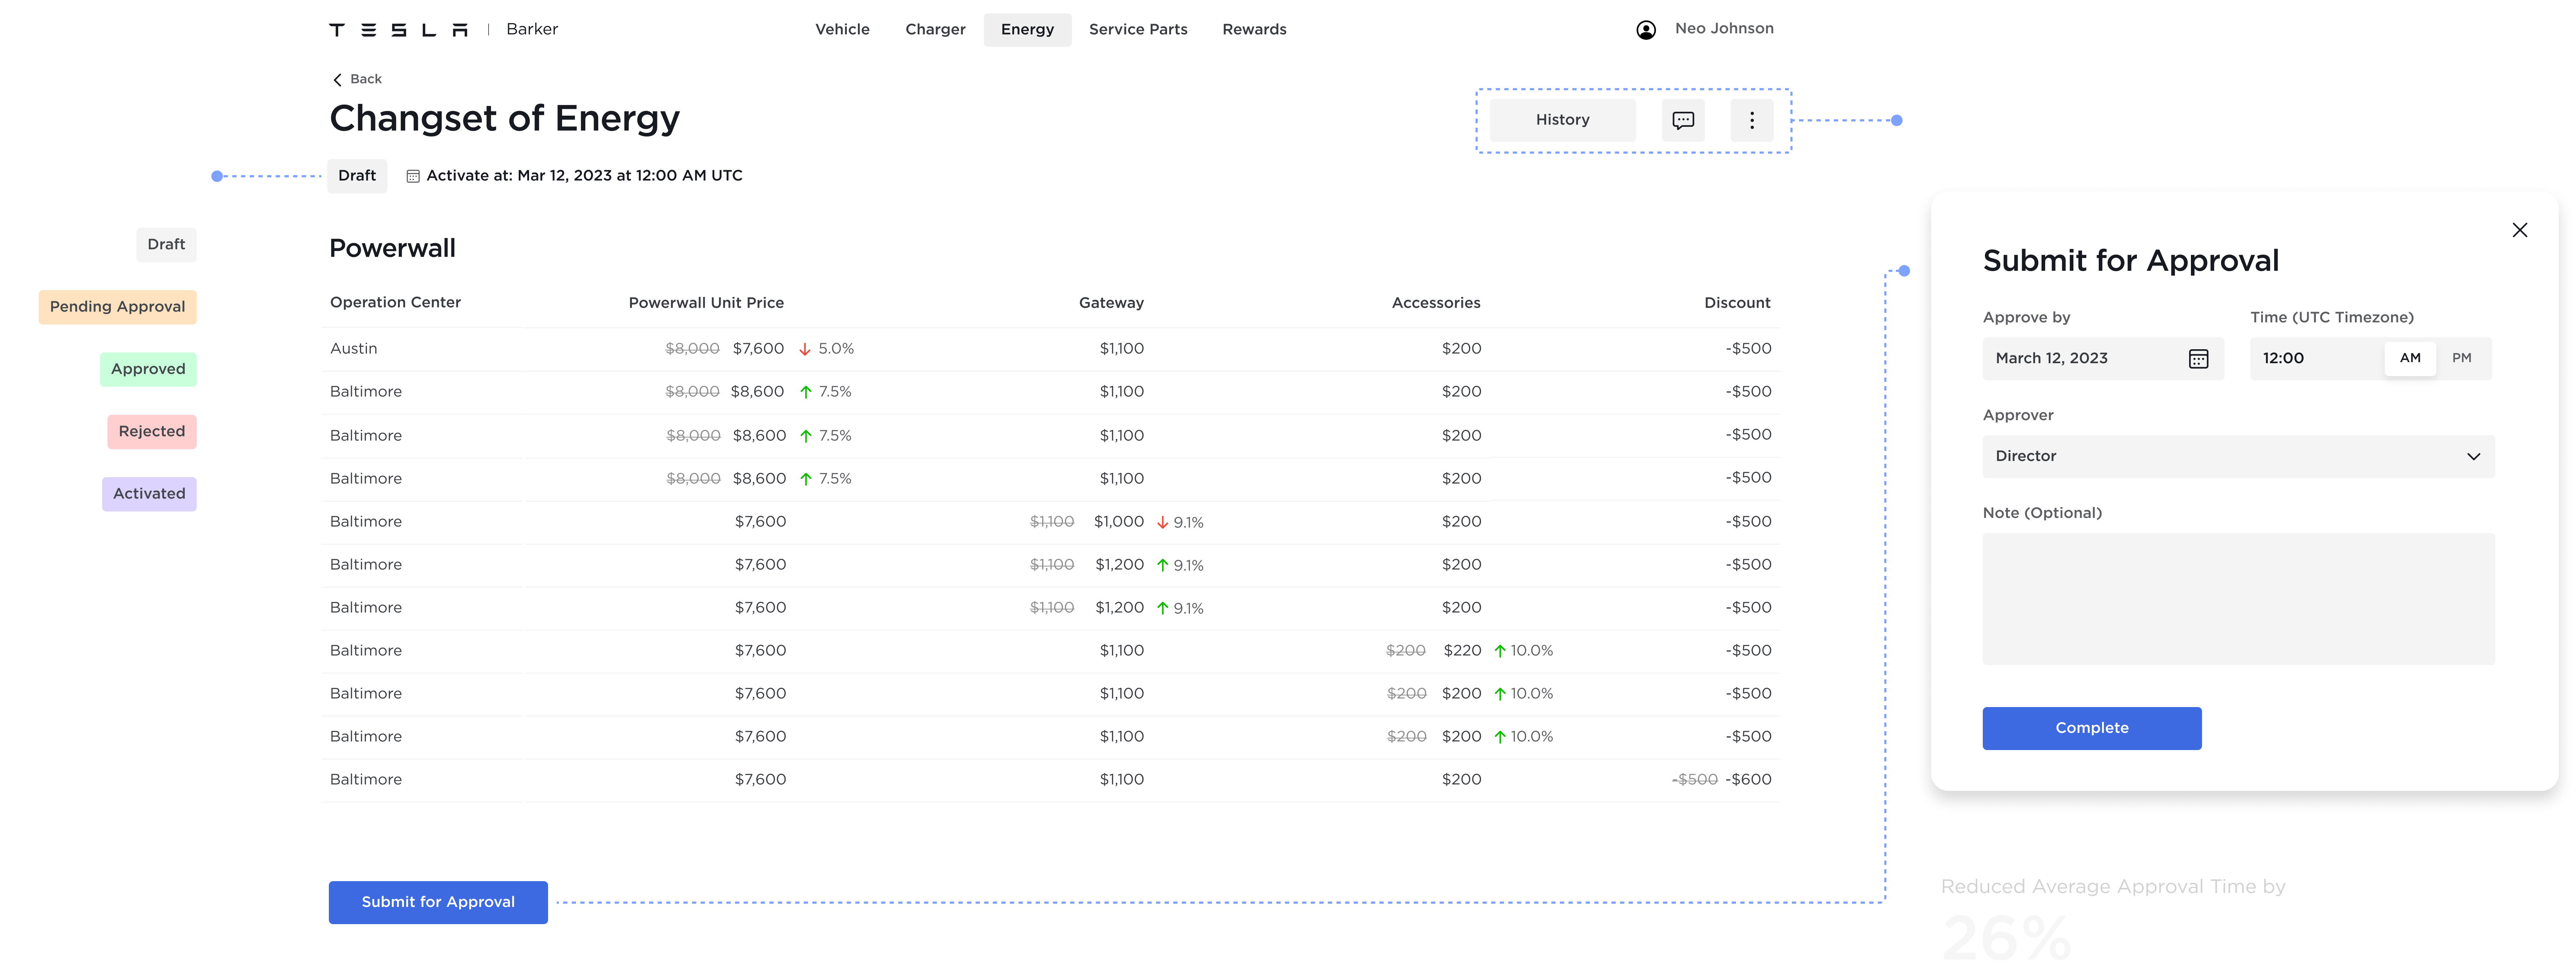Click the Powerwall section heading
The height and width of the screenshot is (980, 2576).
[x=392, y=249]
